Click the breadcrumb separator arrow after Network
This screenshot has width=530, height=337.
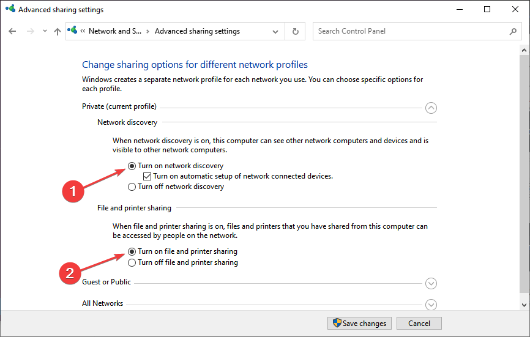pyautogui.click(x=147, y=31)
